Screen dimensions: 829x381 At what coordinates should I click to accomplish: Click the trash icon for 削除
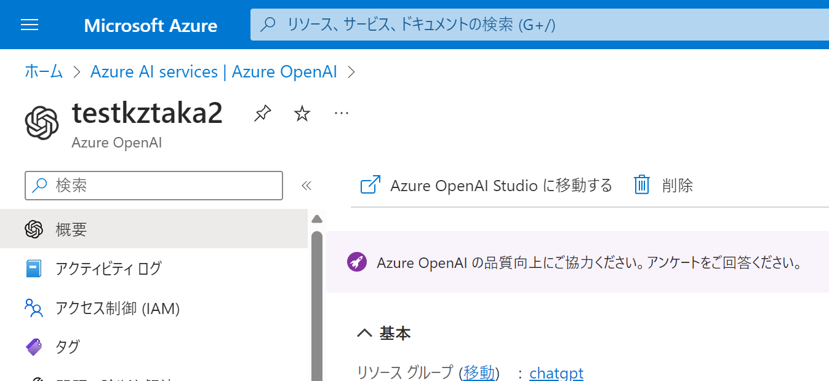[x=642, y=185]
